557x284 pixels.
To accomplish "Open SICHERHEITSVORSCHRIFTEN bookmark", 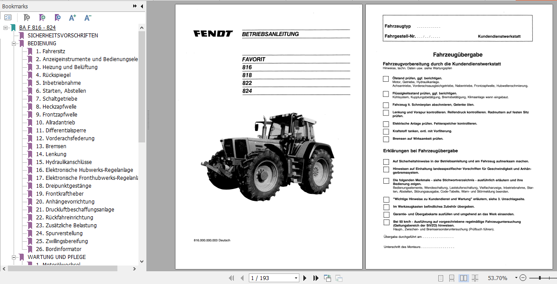I will pyautogui.click(x=63, y=36).
